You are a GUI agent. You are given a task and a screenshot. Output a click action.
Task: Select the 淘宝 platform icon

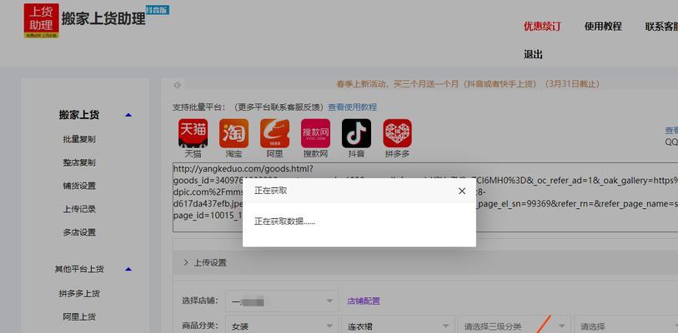pyautogui.click(x=234, y=133)
